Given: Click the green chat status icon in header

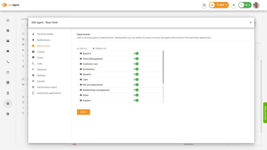Looking at the screenshot, I should pos(234,5).
